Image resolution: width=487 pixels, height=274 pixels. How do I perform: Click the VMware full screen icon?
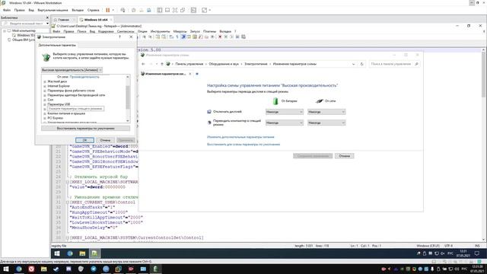pos(175,10)
